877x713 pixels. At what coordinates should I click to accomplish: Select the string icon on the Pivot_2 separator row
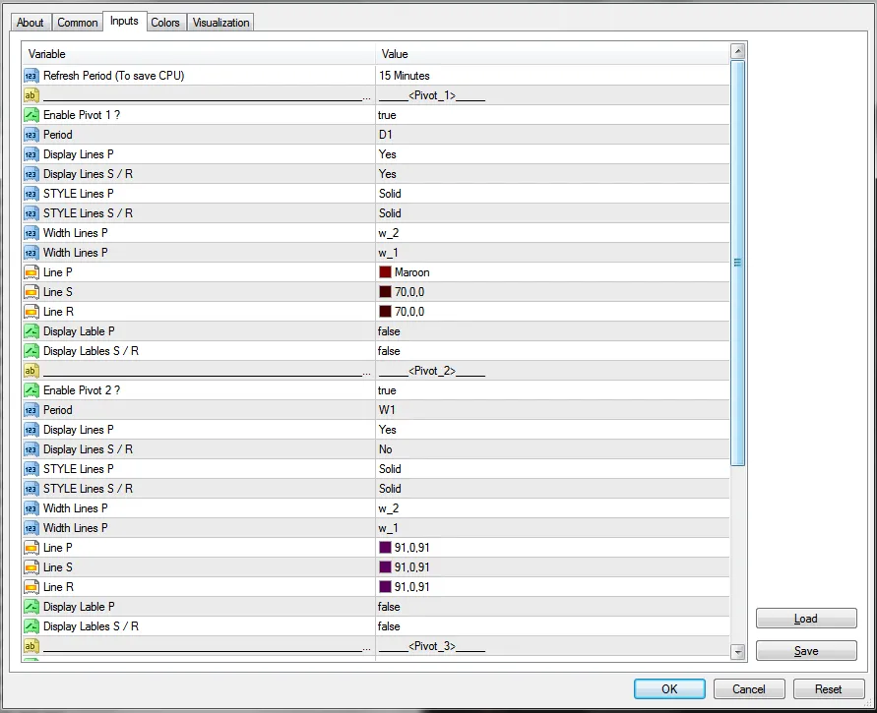click(31, 371)
